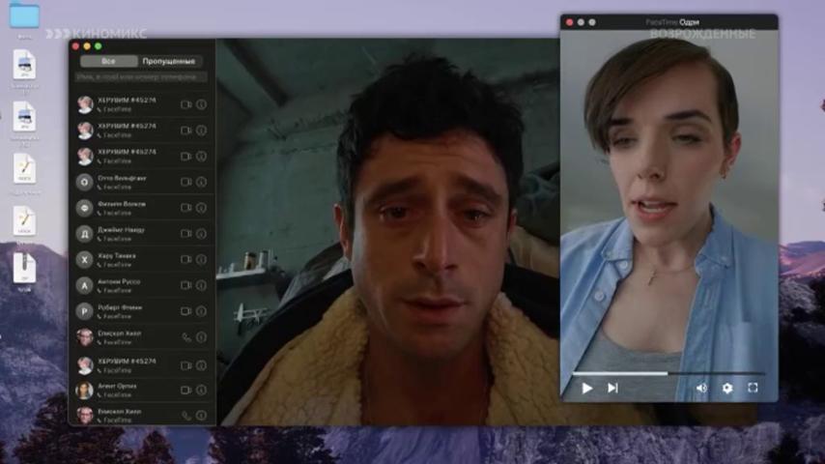Open the folder on the desktop

point(24,14)
